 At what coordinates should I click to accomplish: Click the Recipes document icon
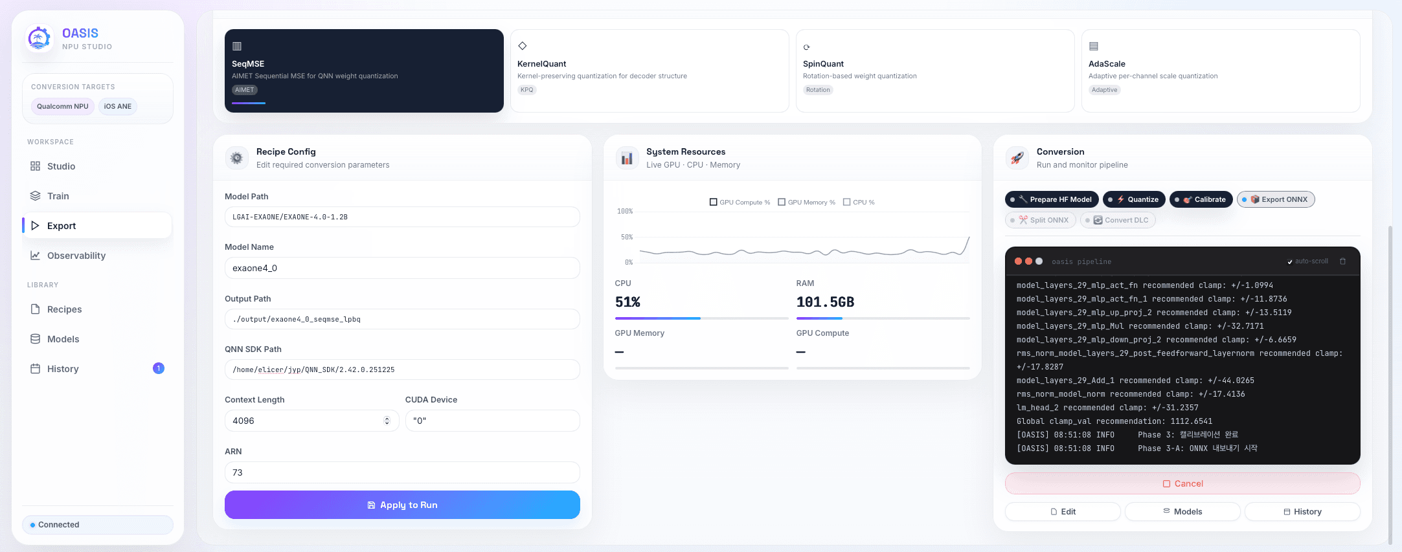pos(35,309)
